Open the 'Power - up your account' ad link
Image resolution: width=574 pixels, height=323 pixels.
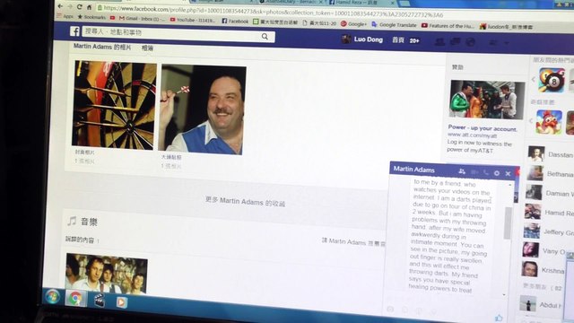[483, 127]
